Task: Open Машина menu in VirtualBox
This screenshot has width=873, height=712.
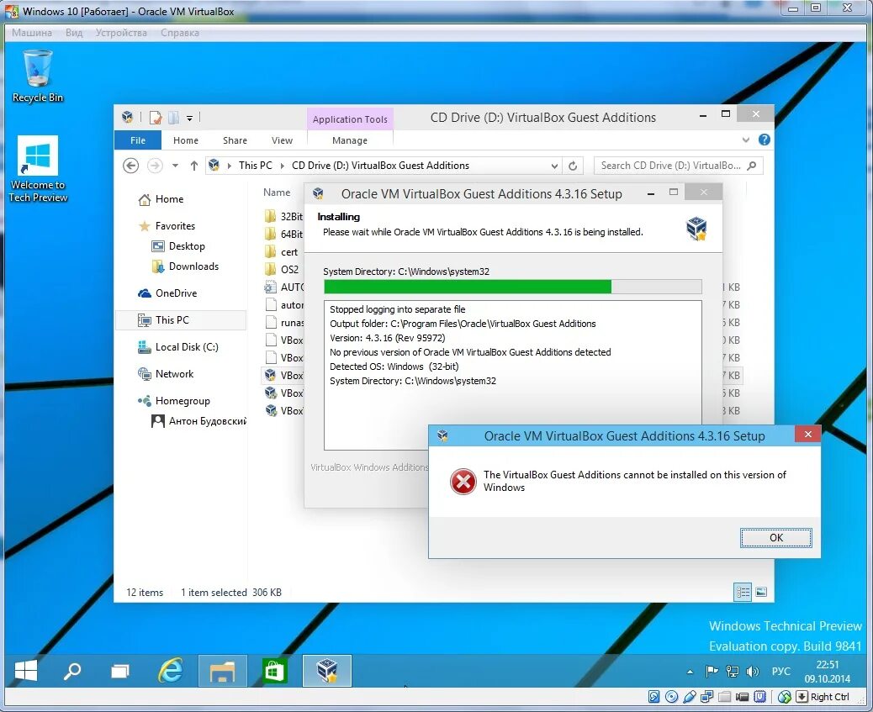Action: coord(32,32)
